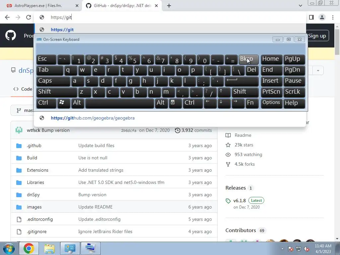Toggle the browser side panel icon
340x255 pixels.
311,17
